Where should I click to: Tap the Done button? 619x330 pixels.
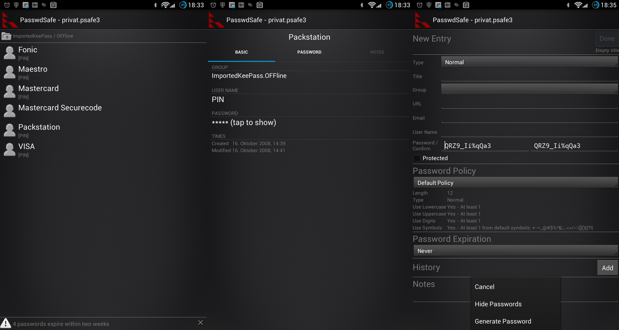tap(607, 39)
